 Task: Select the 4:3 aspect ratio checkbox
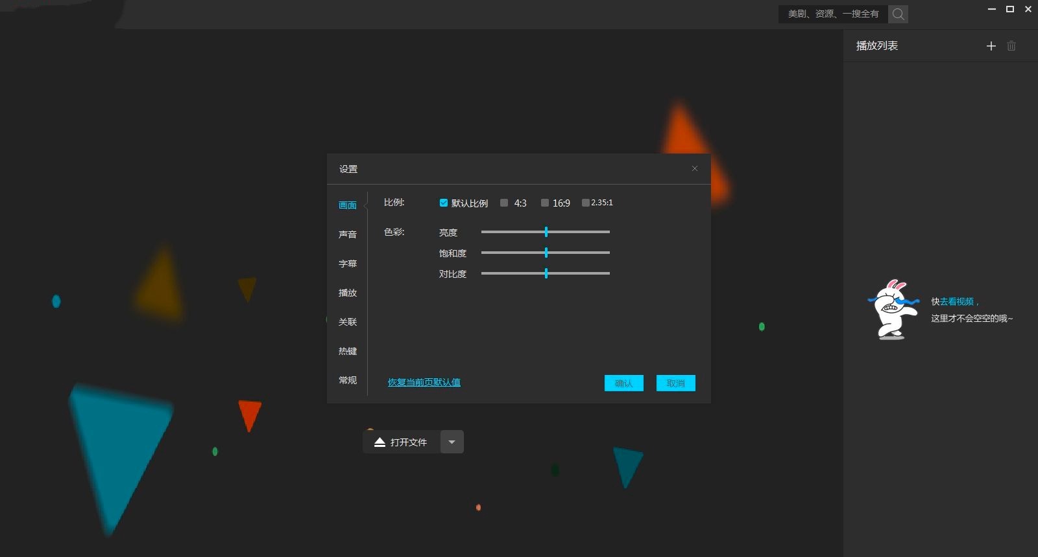504,203
